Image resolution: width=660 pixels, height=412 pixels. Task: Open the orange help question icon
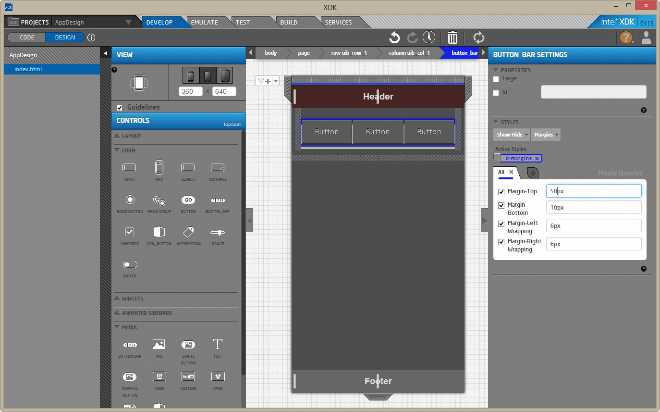click(626, 37)
